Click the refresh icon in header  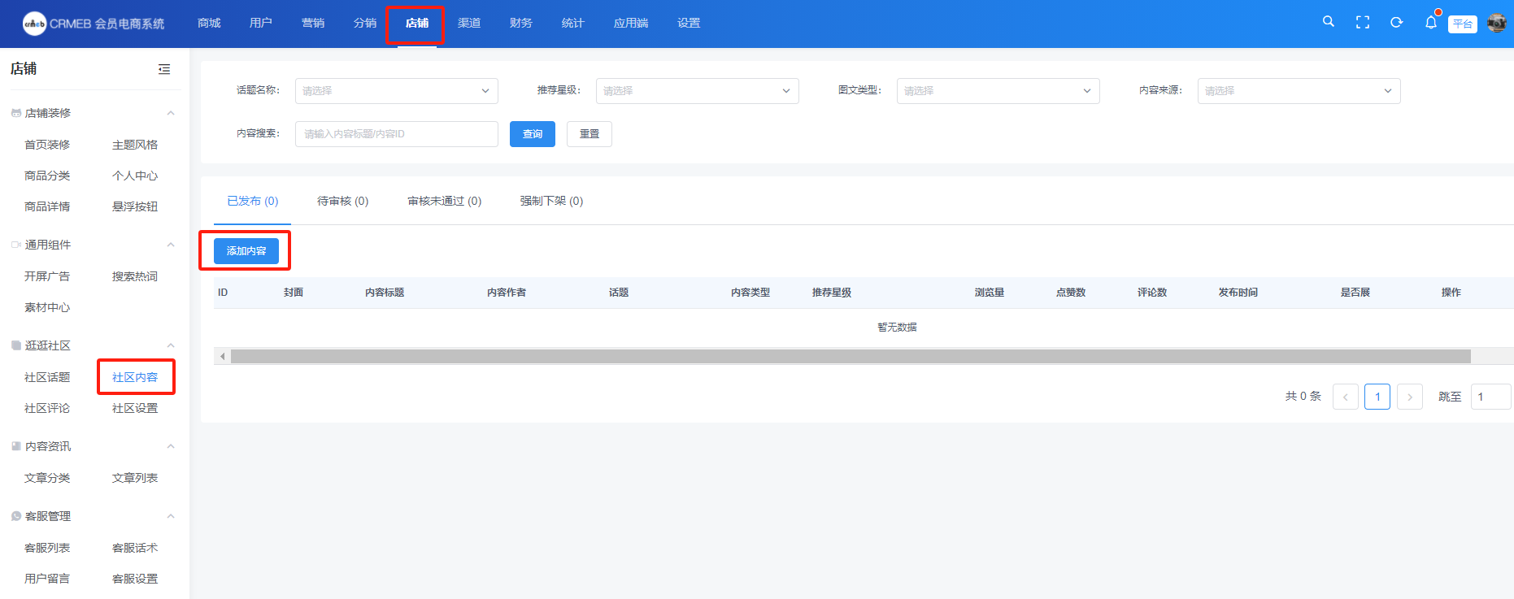1396,23
